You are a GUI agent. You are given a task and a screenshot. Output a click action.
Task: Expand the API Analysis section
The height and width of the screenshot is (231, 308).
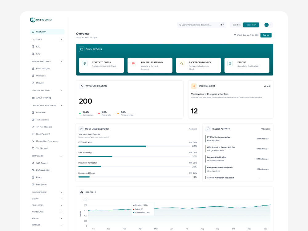click(x=62, y=212)
